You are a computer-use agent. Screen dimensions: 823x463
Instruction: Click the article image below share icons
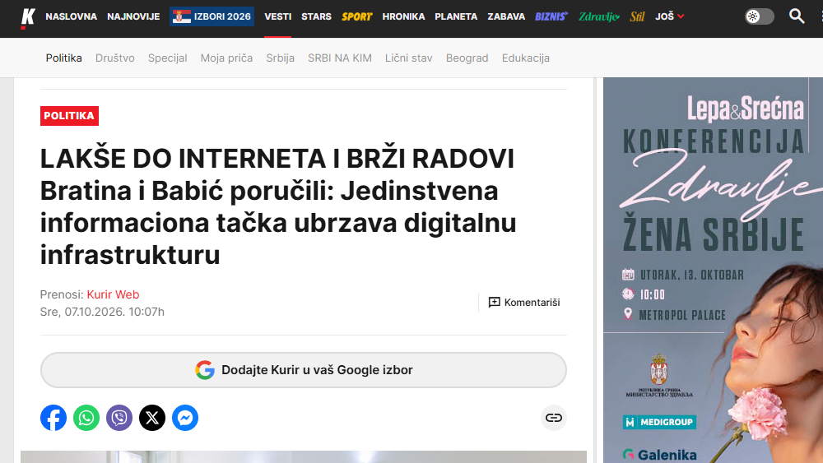click(x=304, y=456)
